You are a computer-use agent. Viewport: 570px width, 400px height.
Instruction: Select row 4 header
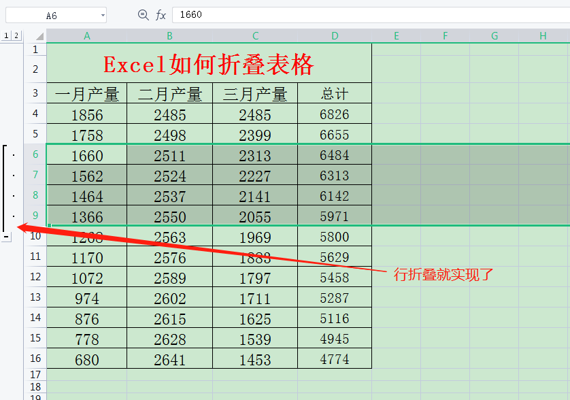[35, 114]
